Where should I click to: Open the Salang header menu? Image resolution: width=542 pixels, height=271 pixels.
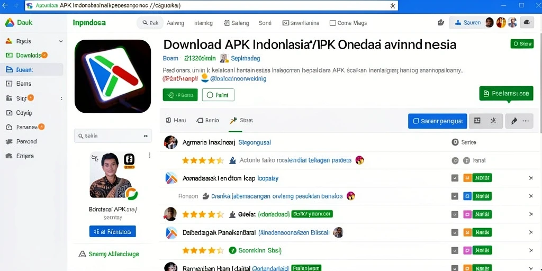coord(237,23)
